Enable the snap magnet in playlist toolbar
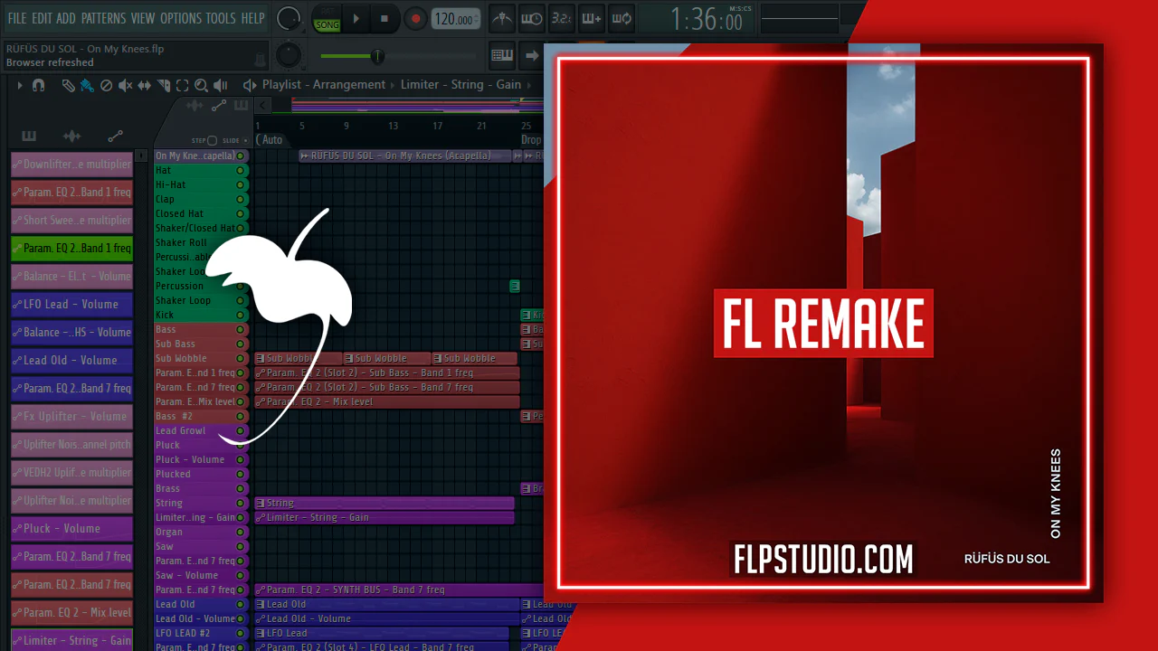 point(38,85)
